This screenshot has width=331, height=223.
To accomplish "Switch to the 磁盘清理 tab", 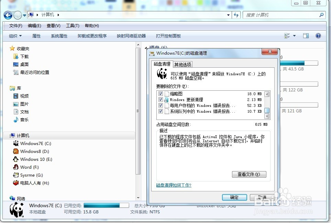I will coord(162,64).
